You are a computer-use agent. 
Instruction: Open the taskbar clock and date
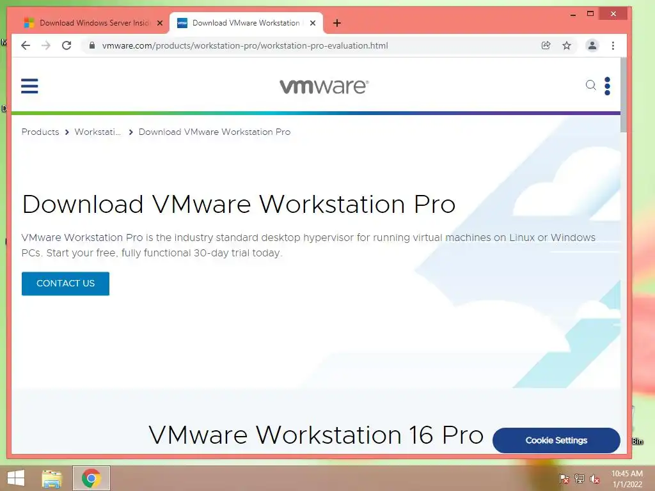click(627, 479)
